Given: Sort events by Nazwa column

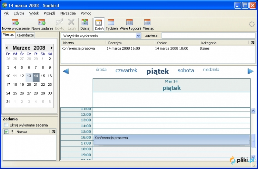Looking at the screenshot, I should point(84,43).
